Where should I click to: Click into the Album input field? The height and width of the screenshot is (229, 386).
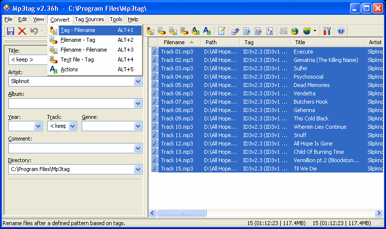[71, 104]
